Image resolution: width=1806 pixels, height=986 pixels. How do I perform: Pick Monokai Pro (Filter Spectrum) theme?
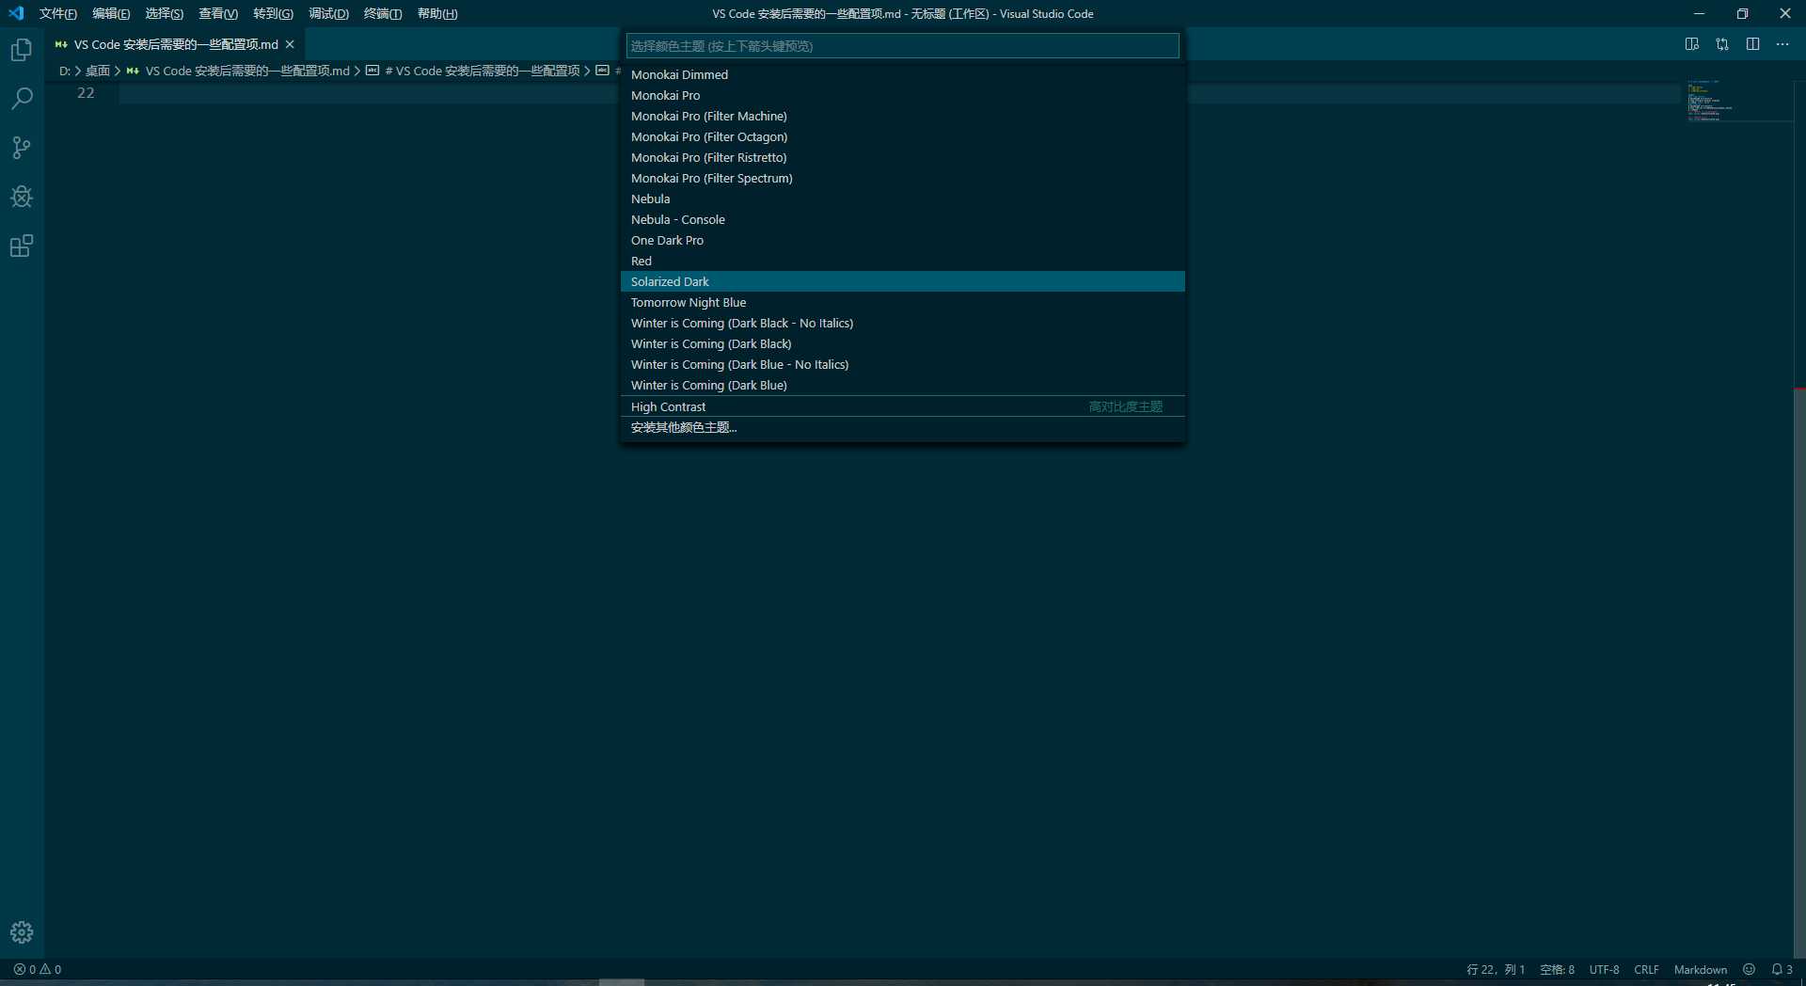click(902, 178)
